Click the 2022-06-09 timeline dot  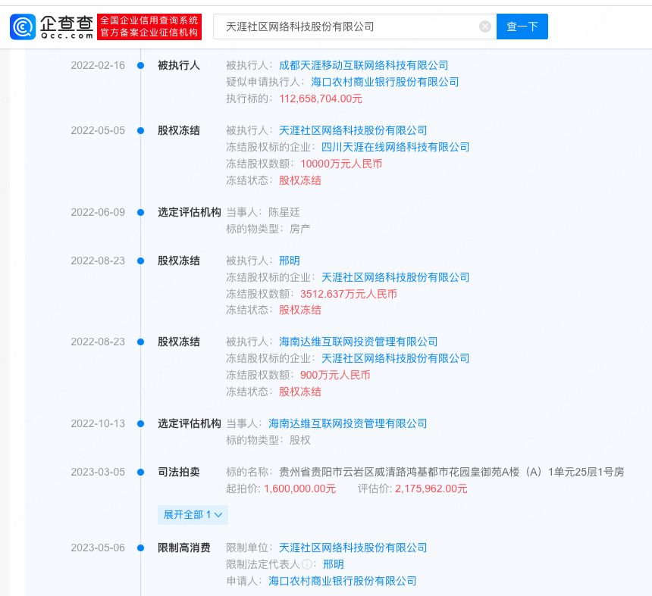(140, 212)
